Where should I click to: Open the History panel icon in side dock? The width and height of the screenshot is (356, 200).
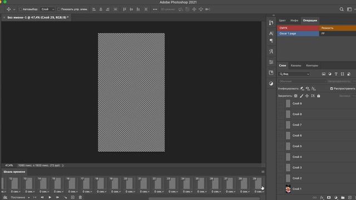271,23
